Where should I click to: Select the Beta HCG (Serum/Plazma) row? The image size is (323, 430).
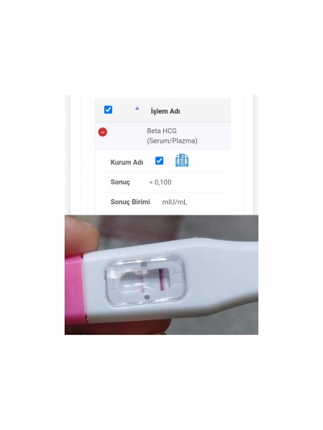pyautogui.click(x=163, y=136)
